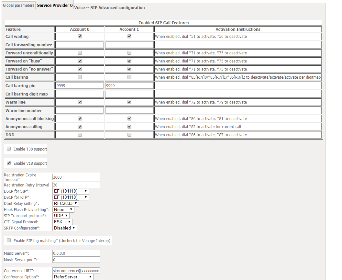Image resolution: width=342 pixels, height=280 pixels.
Task: Click the "Enable T38 support" label text
Action: [x=30, y=149]
